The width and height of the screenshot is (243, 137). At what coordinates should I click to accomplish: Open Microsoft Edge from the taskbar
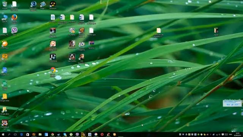point(21,134)
